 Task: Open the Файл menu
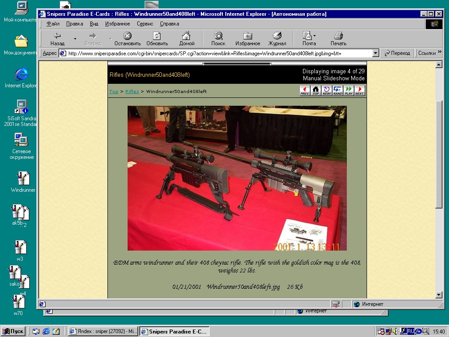pyautogui.click(x=53, y=24)
